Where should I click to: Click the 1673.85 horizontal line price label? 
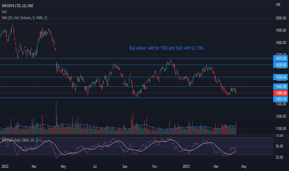281,58
